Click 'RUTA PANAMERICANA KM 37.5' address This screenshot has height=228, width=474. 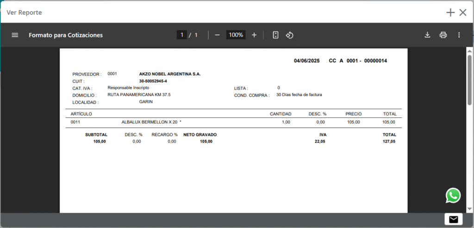click(x=139, y=95)
